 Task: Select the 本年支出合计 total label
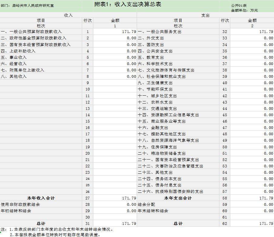click(x=178, y=198)
